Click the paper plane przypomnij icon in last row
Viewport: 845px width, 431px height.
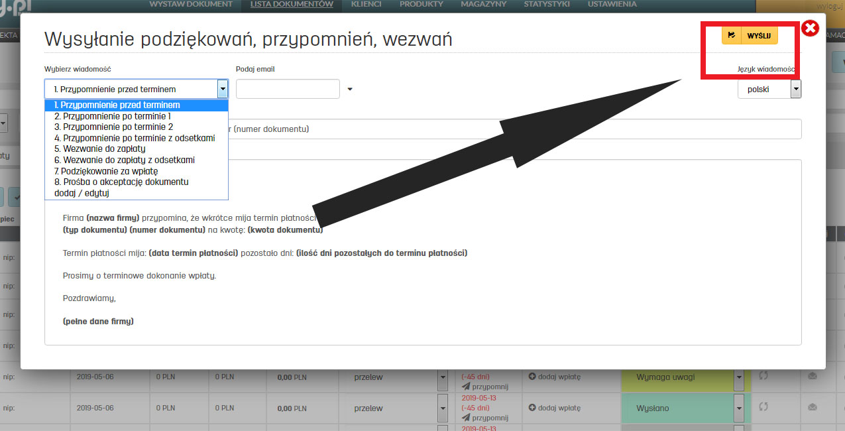[466, 418]
